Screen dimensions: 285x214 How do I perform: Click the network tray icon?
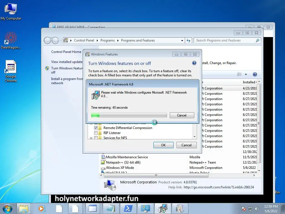pos(250,209)
